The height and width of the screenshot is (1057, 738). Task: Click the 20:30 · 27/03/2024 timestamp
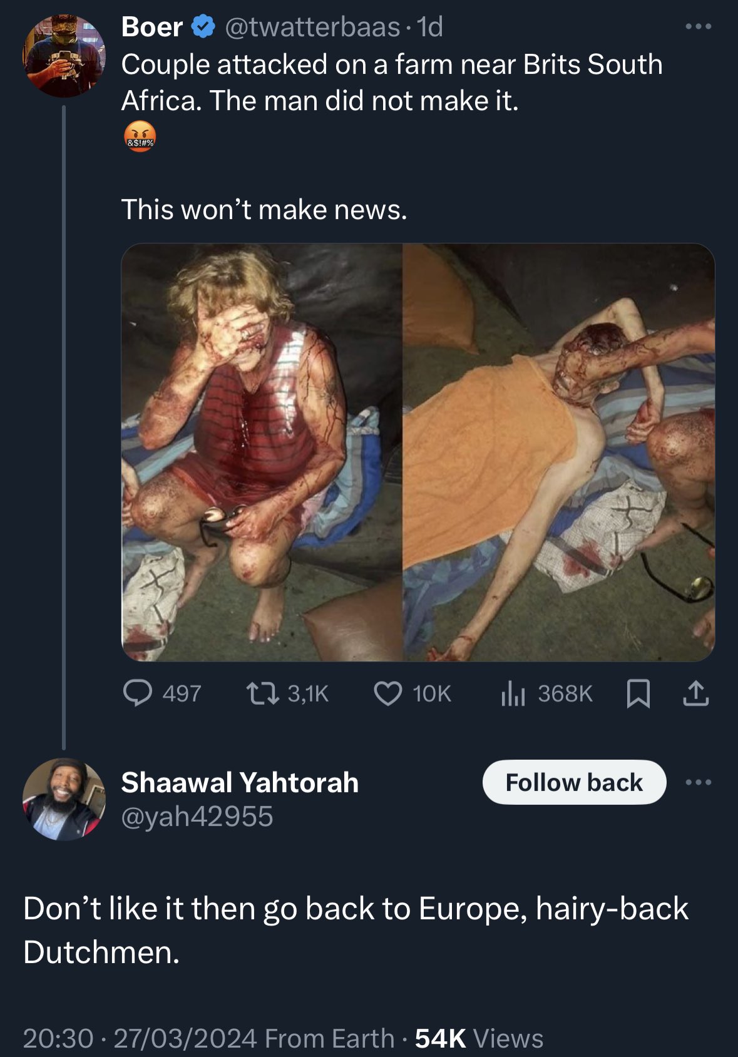(x=140, y=1038)
